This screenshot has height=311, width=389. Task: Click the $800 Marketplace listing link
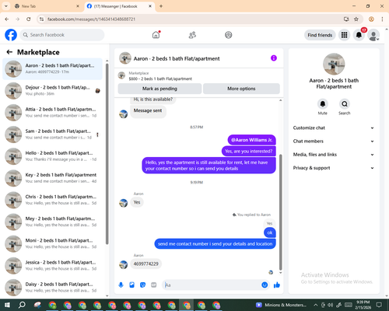click(160, 79)
